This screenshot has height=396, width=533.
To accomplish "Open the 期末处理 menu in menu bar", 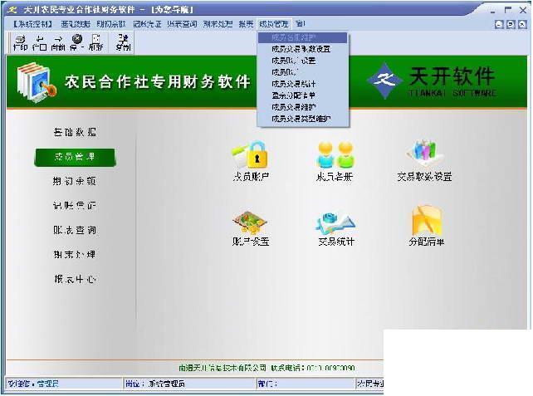I will click(218, 24).
